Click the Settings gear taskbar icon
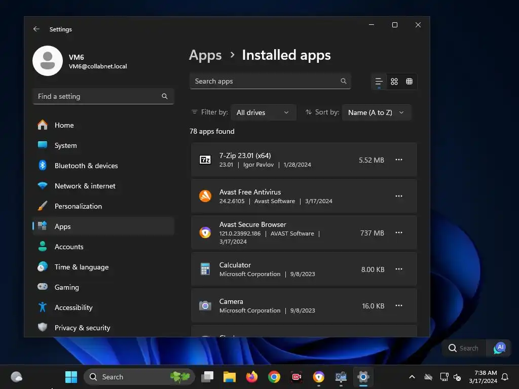This screenshot has height=389, width=519. 363,377
